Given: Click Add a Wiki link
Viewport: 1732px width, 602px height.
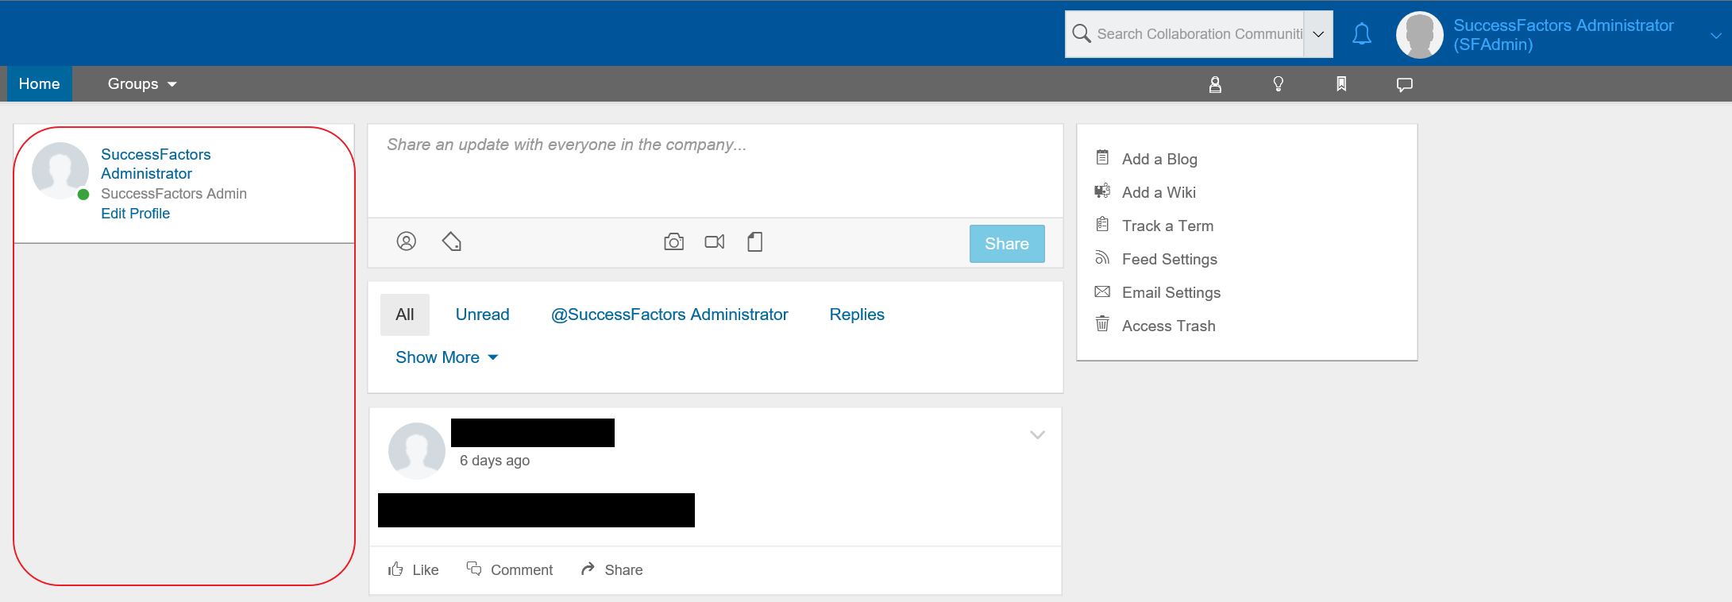Looking at the screenshot, I should coord(1159,192).
